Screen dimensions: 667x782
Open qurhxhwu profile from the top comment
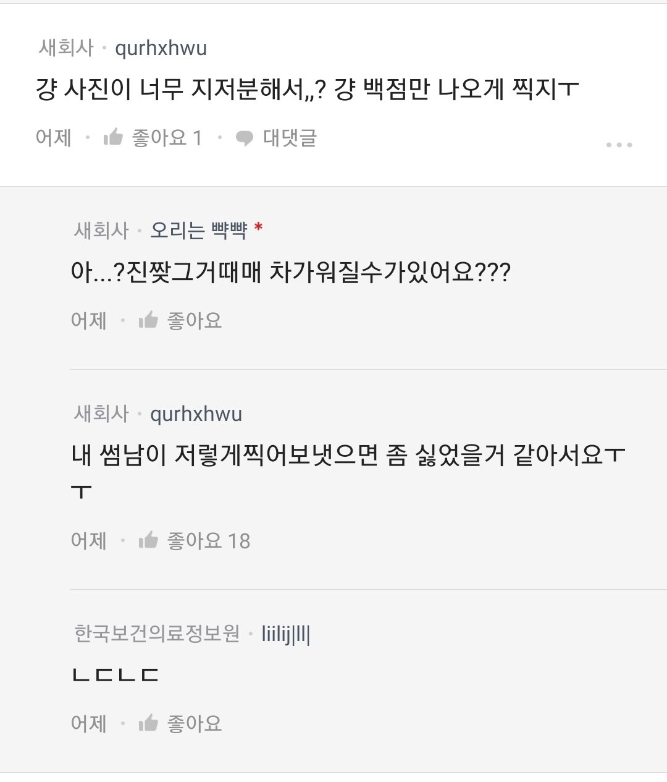click(x=161, y=48)
